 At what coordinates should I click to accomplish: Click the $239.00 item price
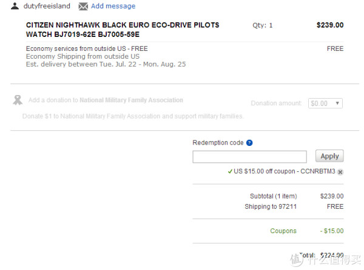click(x=330, y=25)
